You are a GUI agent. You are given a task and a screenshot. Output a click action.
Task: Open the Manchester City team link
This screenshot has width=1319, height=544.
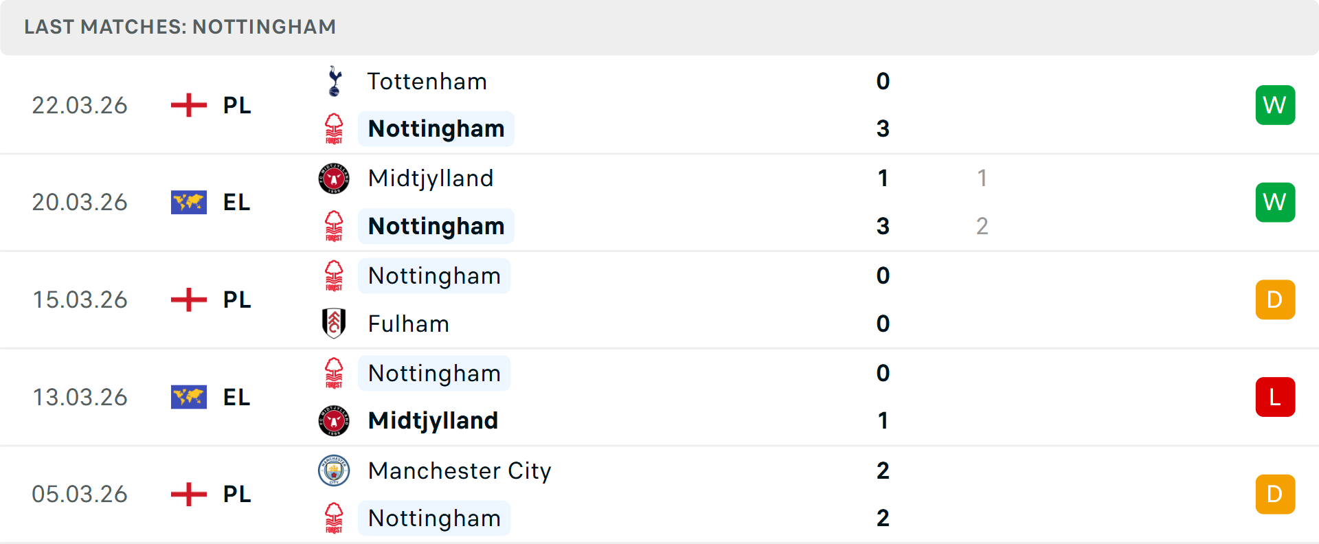click(x=460, y=471)
